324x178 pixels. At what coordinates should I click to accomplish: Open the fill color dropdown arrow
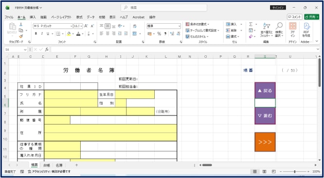click(73, 33)
